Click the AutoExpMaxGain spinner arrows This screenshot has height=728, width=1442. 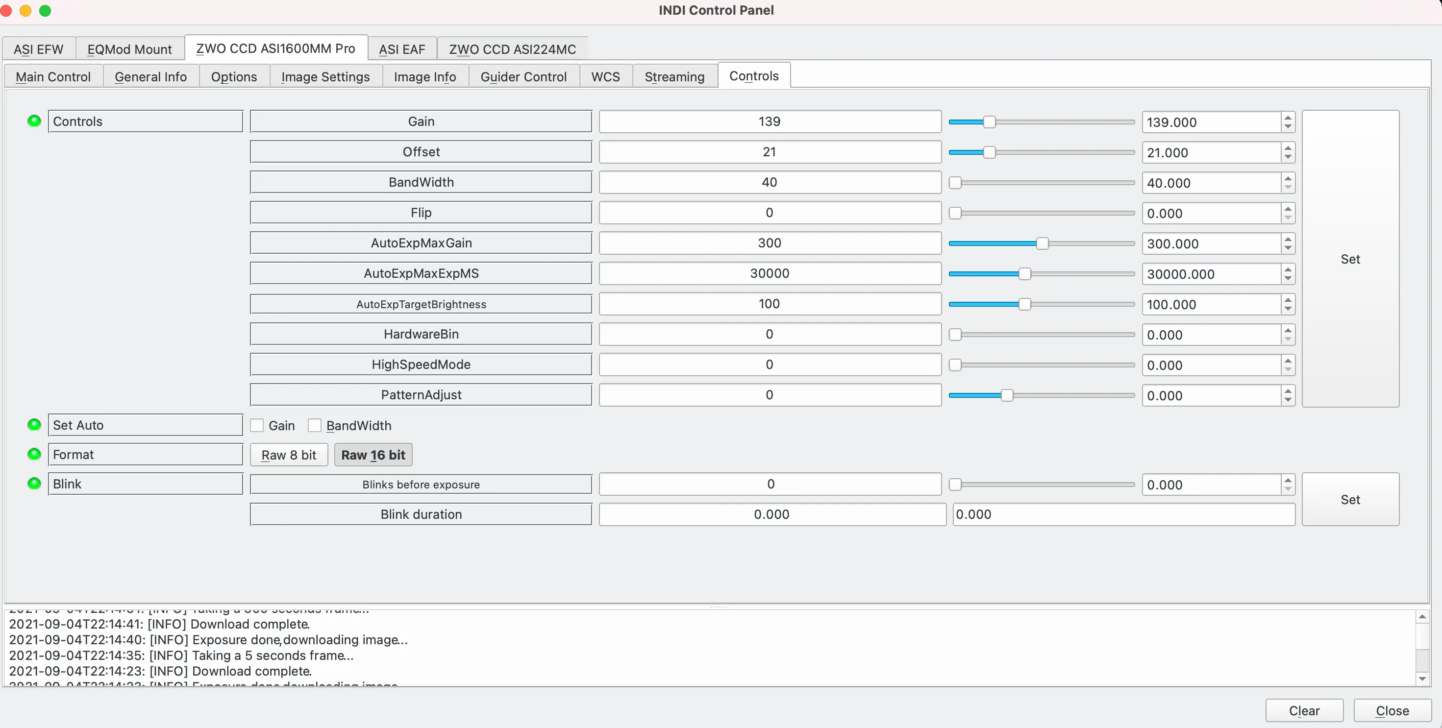point(1288,243)
